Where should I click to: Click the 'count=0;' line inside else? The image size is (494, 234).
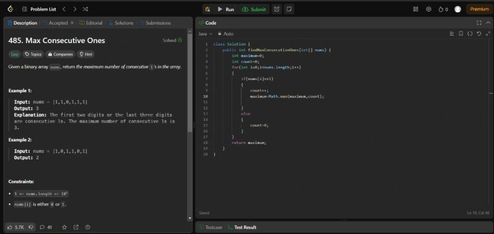point(259,126)
